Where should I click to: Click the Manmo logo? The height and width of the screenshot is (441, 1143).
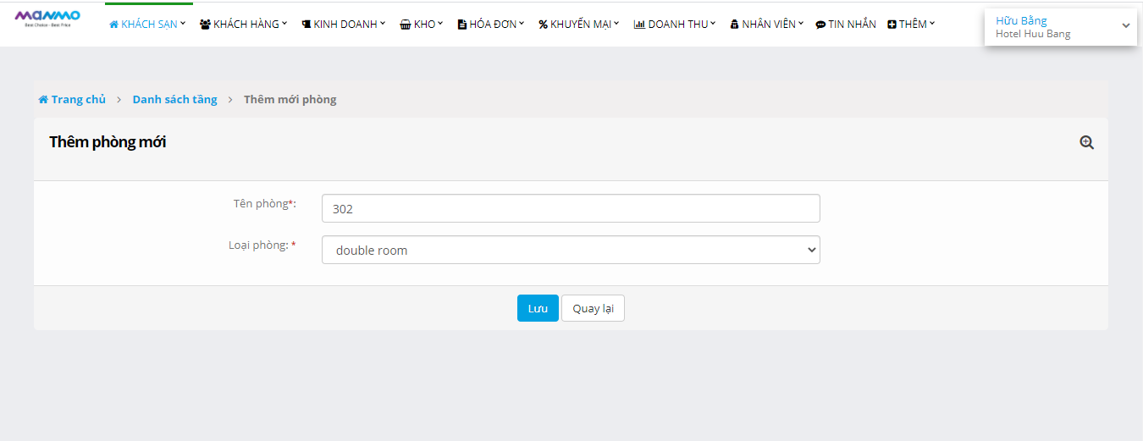[47, 19]
